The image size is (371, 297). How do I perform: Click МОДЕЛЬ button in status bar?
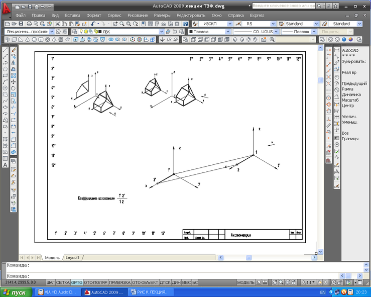245,282
